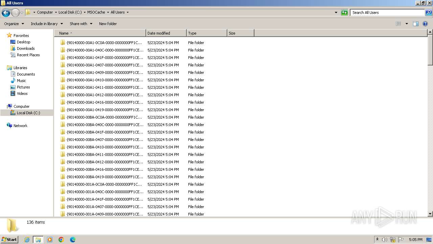433x244 pixels.
Task: Click Local Disk (C:) in breadcrumb path
Action: point(70,12)
